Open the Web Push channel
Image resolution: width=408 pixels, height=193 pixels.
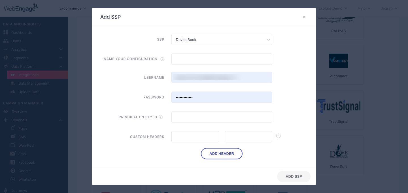click(27, 145)
